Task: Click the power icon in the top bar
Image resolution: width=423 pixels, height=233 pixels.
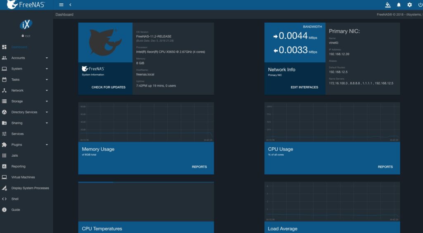Action: point(420,5)
